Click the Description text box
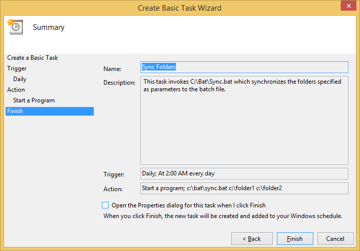This screenshot has height=251, width=360. click(244, 120)
